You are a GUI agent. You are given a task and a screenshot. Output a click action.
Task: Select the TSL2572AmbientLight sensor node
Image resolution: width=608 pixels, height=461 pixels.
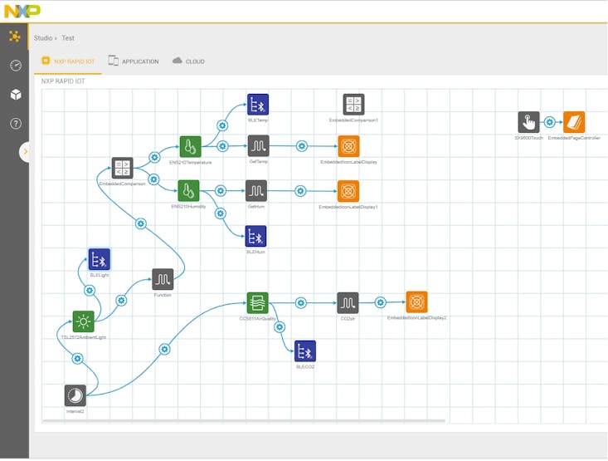click(84, 321)
